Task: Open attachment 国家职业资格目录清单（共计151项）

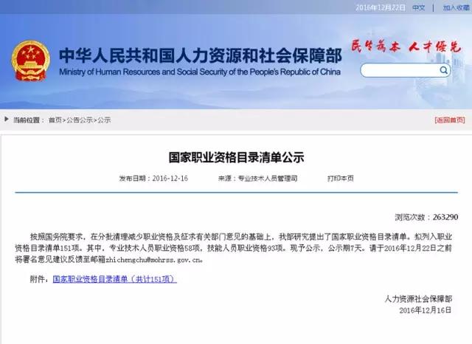Action: tap(114, 281)
